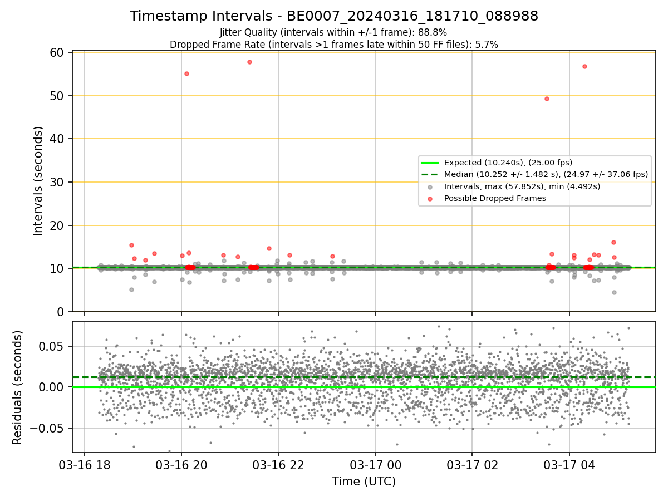Click the legend entry 'Median (10.252 +/- 1.482 s)'
The height and width of the screenshot is (501, 668).
click(546, 174)
